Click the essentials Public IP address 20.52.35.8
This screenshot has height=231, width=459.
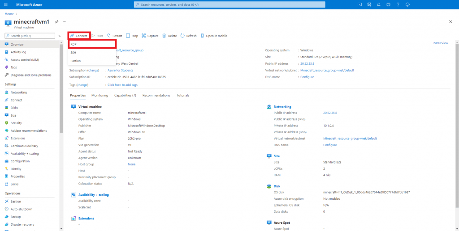click(307, 63)
